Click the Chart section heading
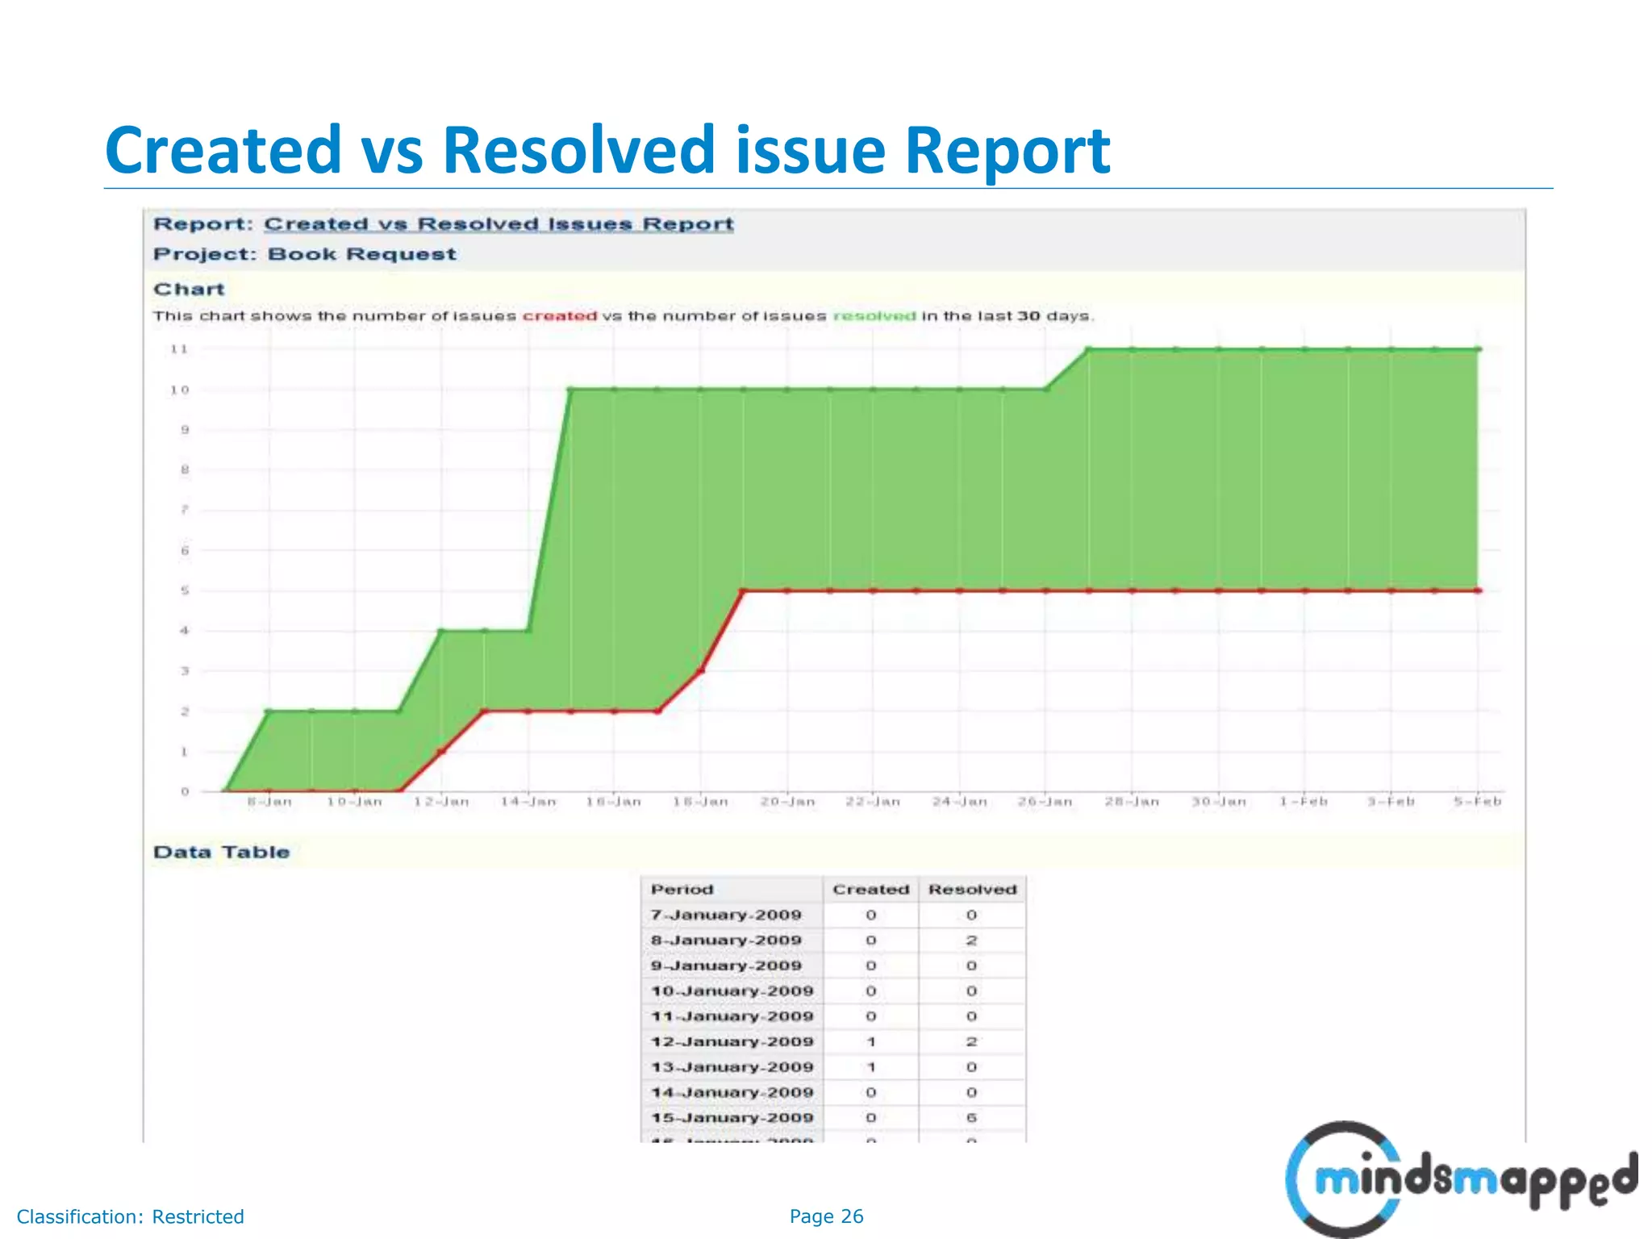 pyautogui.click(x=189, y=290)
